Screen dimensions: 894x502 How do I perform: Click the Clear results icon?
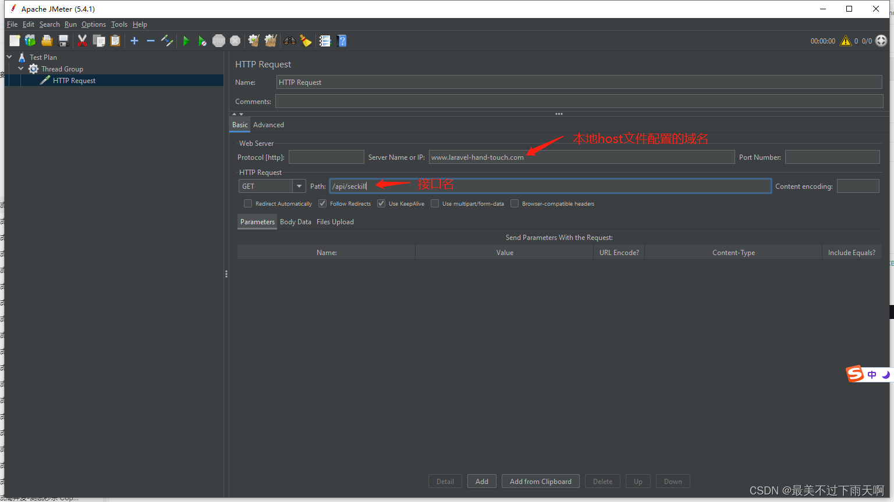[254, 41]
